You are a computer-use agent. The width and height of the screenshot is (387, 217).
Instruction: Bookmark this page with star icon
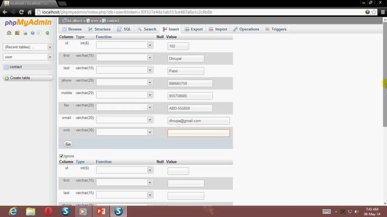point(374,12)
